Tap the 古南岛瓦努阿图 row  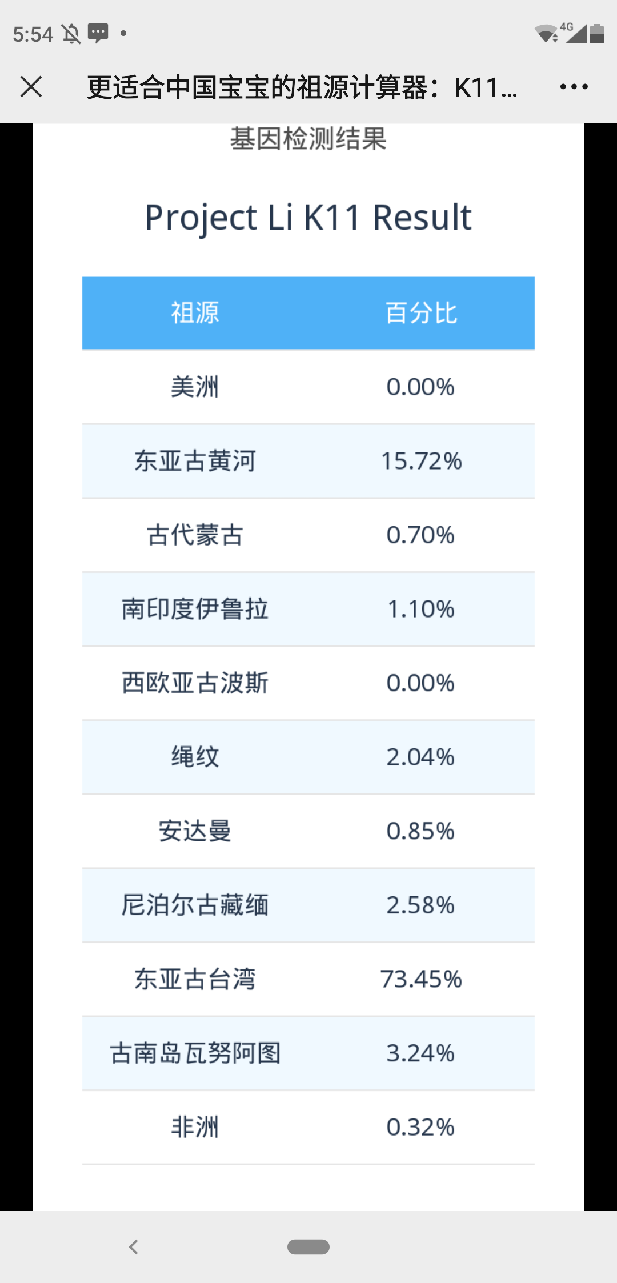pos(308,1053)
